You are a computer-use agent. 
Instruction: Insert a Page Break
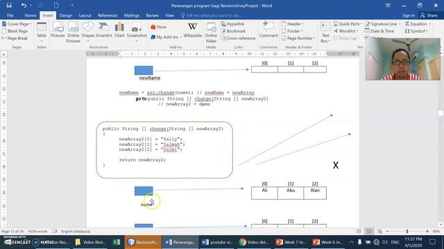[x=15, y=38]
